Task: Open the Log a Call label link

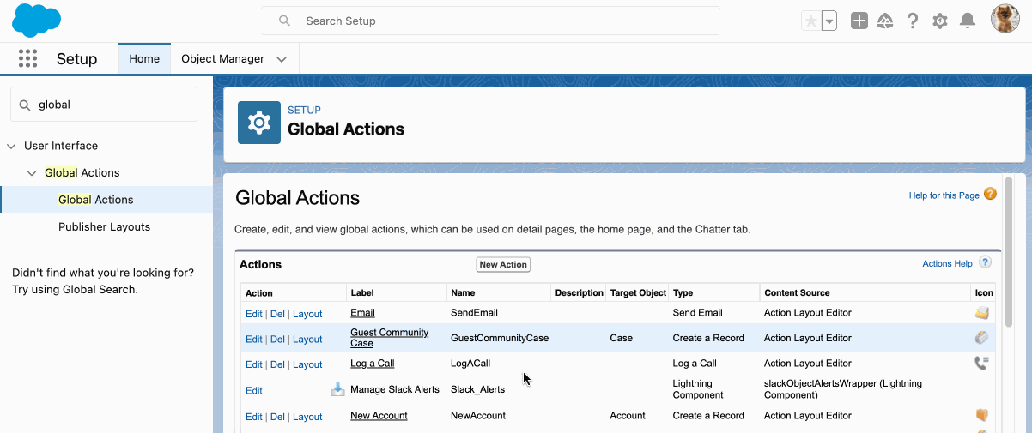Action: click(373, 364)
